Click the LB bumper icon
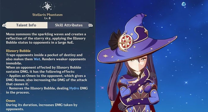Screen dimensions: 208x112 (4, 25)
